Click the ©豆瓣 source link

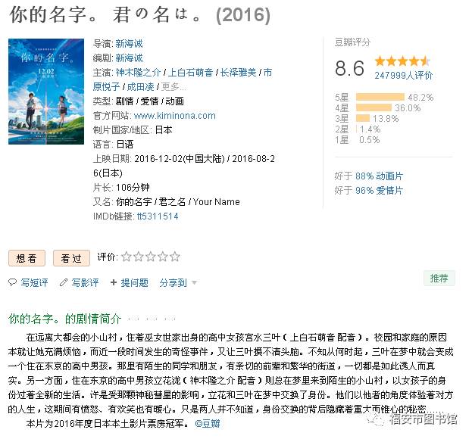click(x=208, y=423)
